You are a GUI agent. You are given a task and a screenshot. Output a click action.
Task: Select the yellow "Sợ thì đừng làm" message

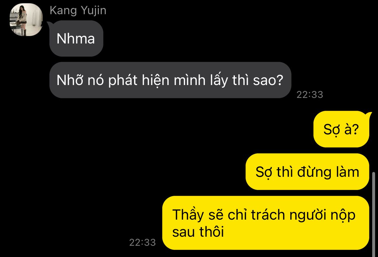pos(307,172)
